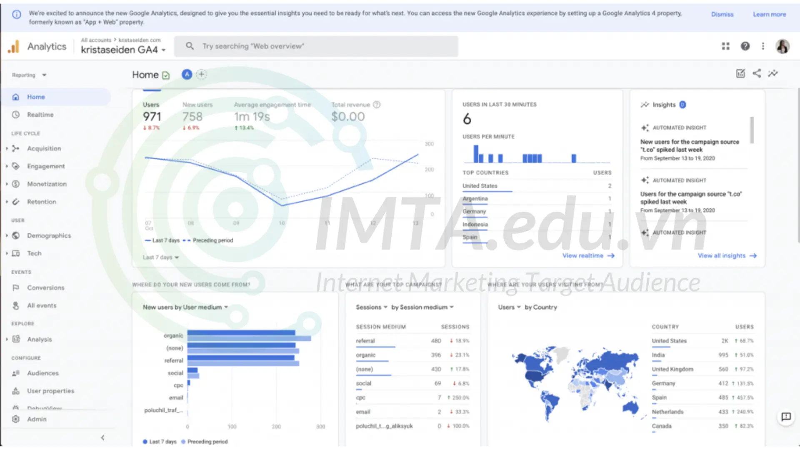Click the Realtime icon in sidebar

(x=15, y=114)
